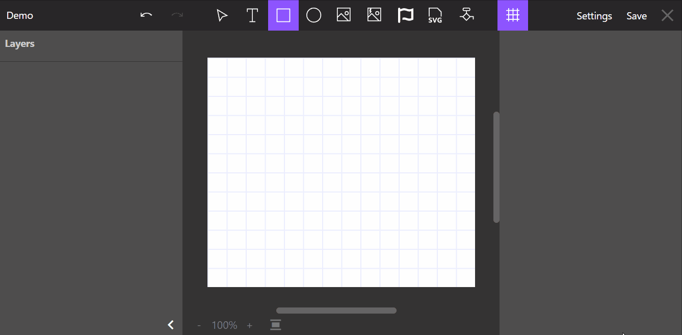Click the undo arrow
682x335 pixels.
click(146, 15)
